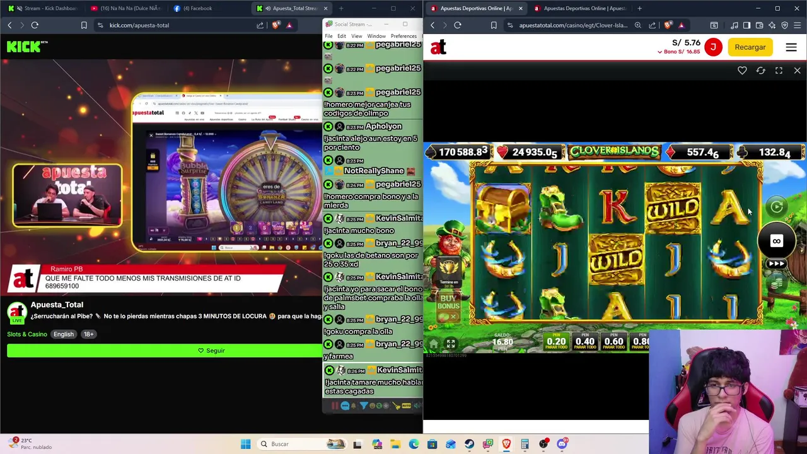Click the Recargar deposit button
The image size is (807, 454).
(750, 47)
